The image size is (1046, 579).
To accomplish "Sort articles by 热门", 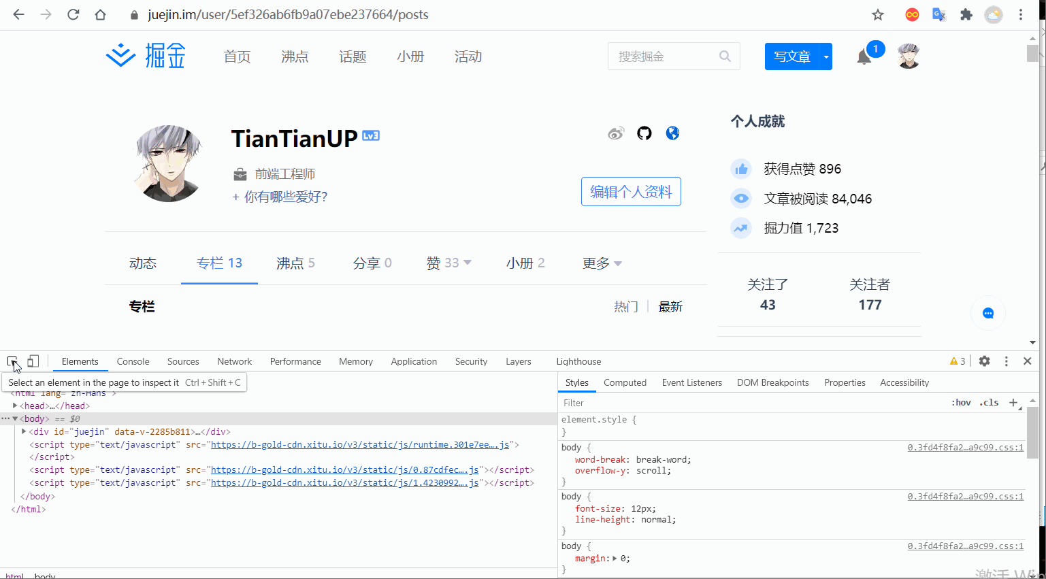I will click(x=626, y=307).
